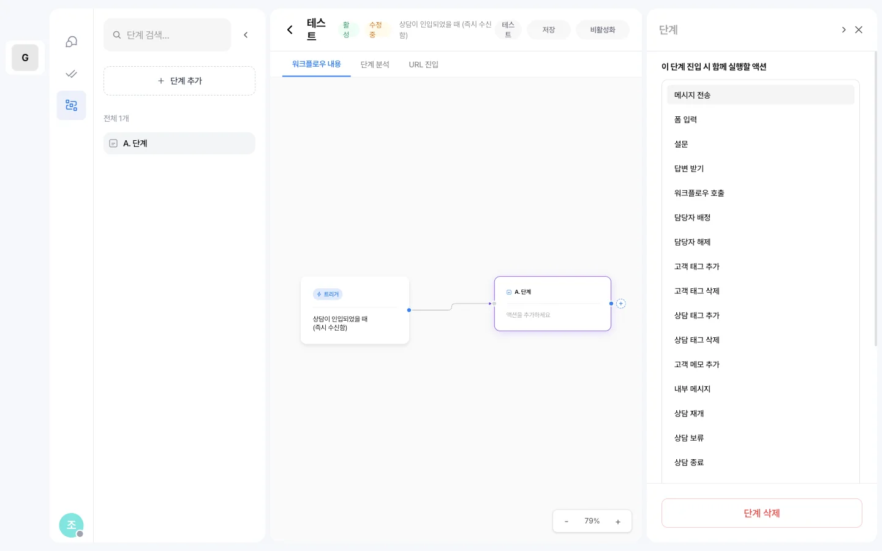Open the double-checkmark tasks sidebar icon
This screenshot has height=551, width=882.
72,73
